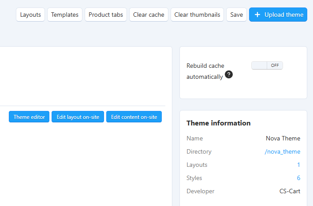Click Edit layout on-site
The width and height of the screenshot is (313, 206).
pos(78,117)
